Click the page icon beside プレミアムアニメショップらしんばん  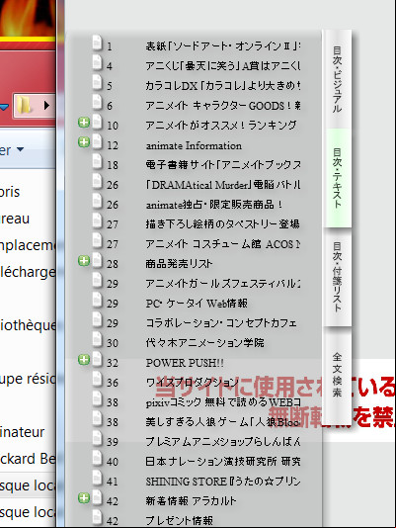tap(97, 438)
